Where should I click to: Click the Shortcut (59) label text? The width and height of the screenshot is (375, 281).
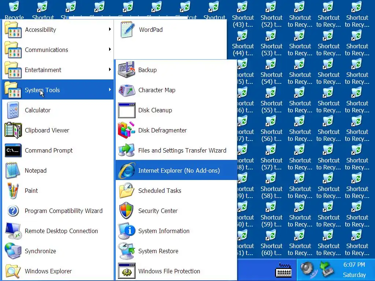(271, 221)
